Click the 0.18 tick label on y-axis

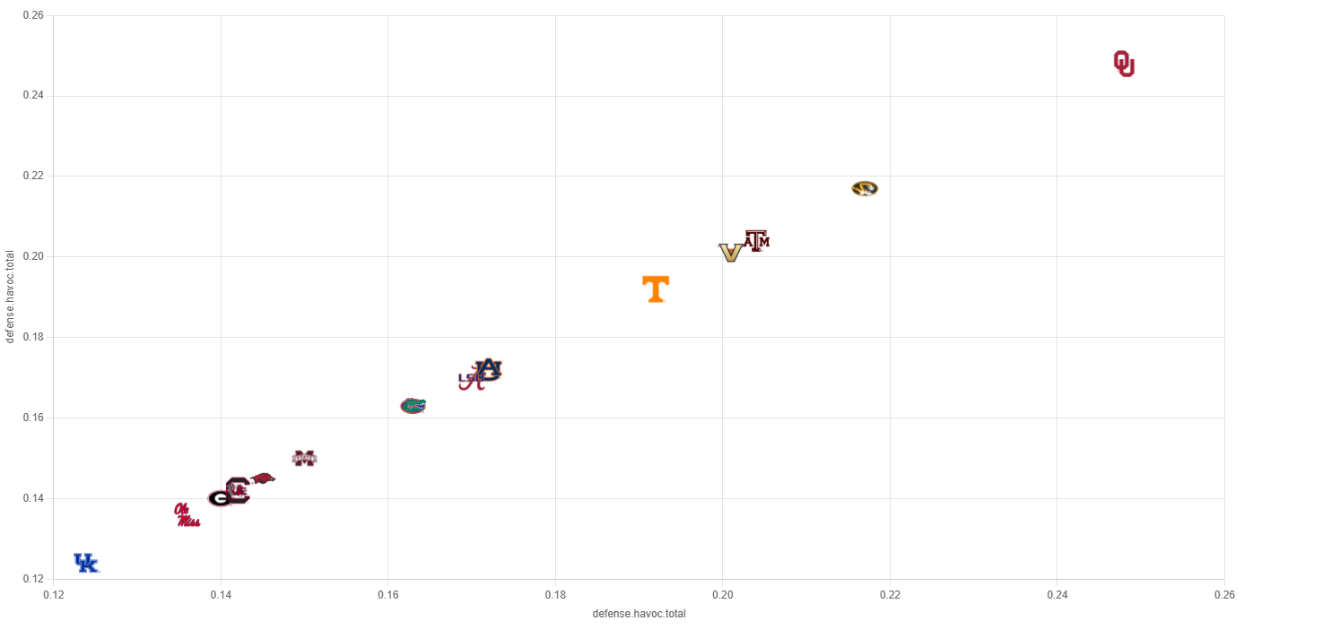[x=34, y=337]
